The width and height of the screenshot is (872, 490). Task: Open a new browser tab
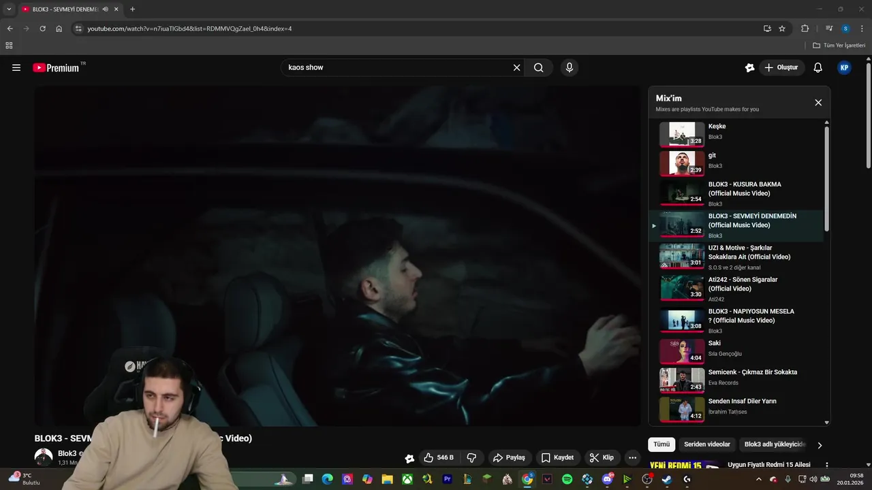pyautogui.click(x=132, y=10)
